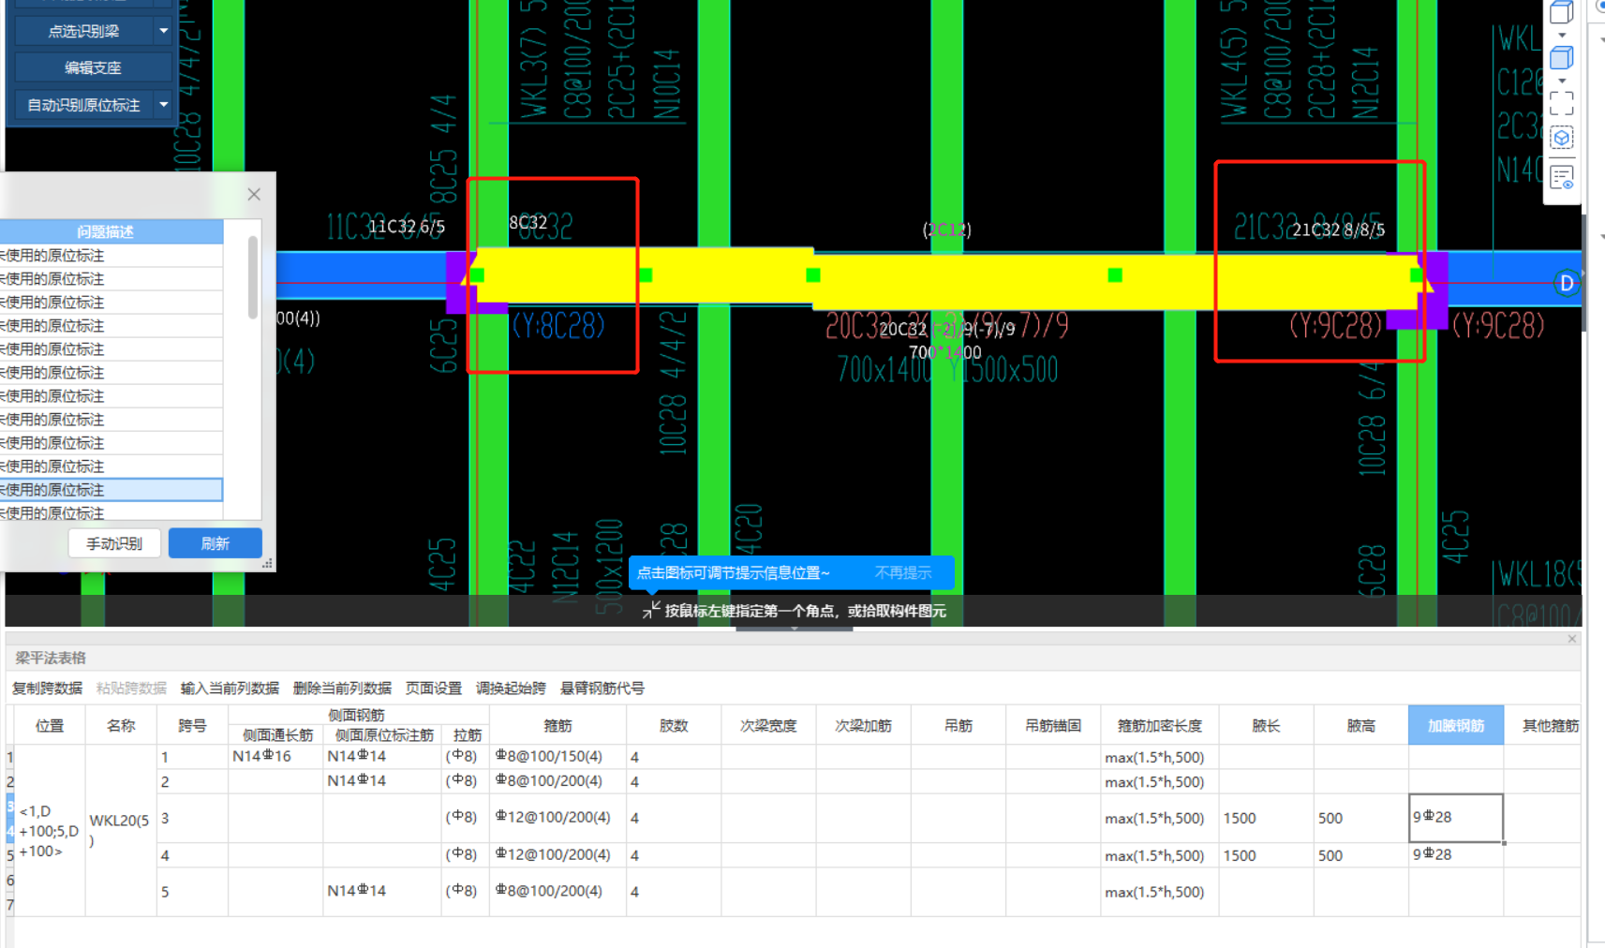Click span 3 腋长 cell 1500

[1266, 818]
